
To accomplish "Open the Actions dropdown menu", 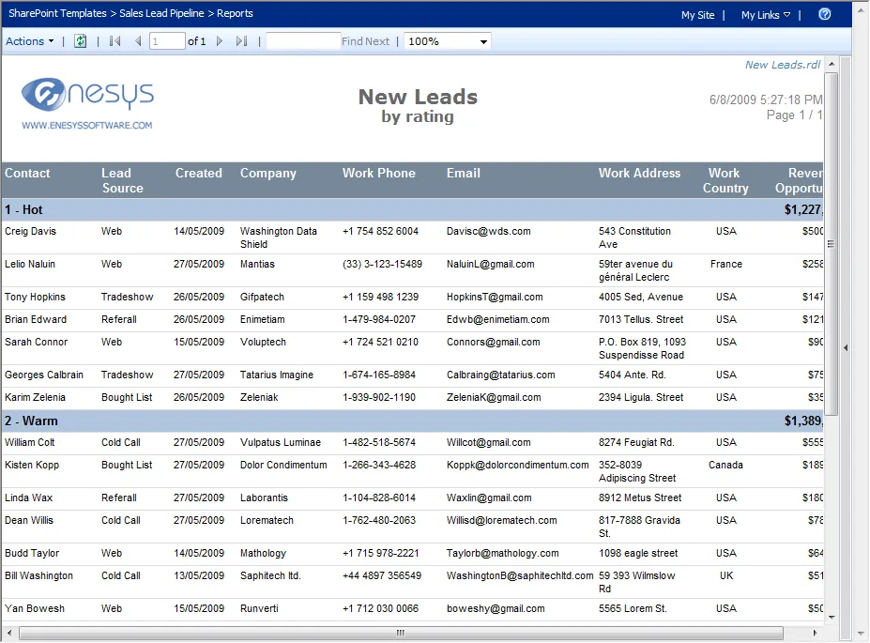I will pyautogui.click(x=30, y=41).
